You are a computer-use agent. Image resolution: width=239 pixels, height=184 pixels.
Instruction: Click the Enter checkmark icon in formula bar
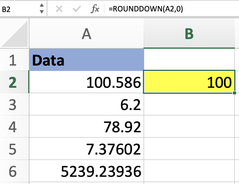pos(77,9)
